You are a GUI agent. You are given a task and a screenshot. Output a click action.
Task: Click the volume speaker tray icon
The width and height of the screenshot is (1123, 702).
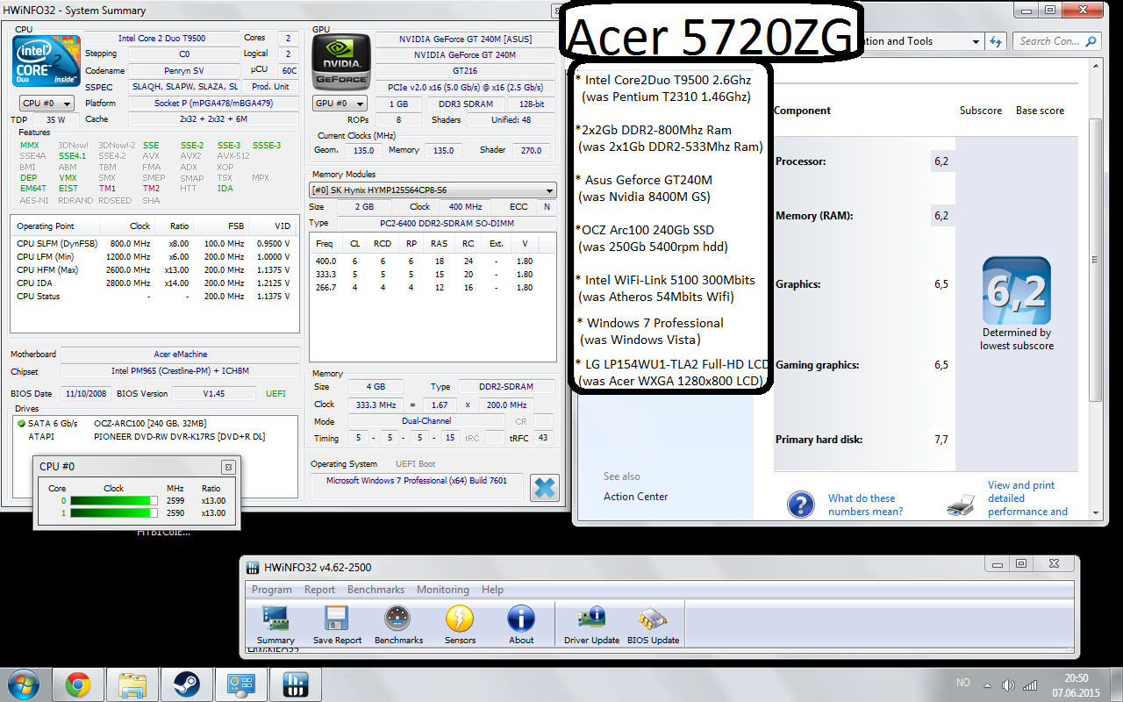tap(1009, 684)
